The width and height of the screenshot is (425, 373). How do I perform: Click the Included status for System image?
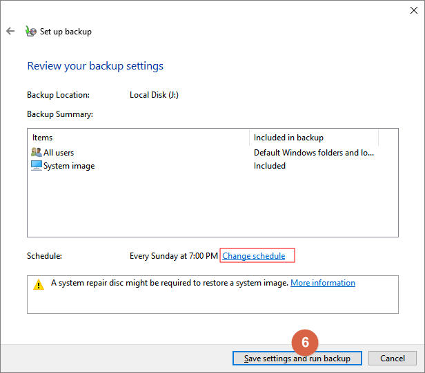pos(270,166)
